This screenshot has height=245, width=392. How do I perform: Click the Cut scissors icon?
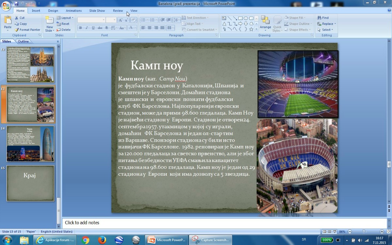17,18
